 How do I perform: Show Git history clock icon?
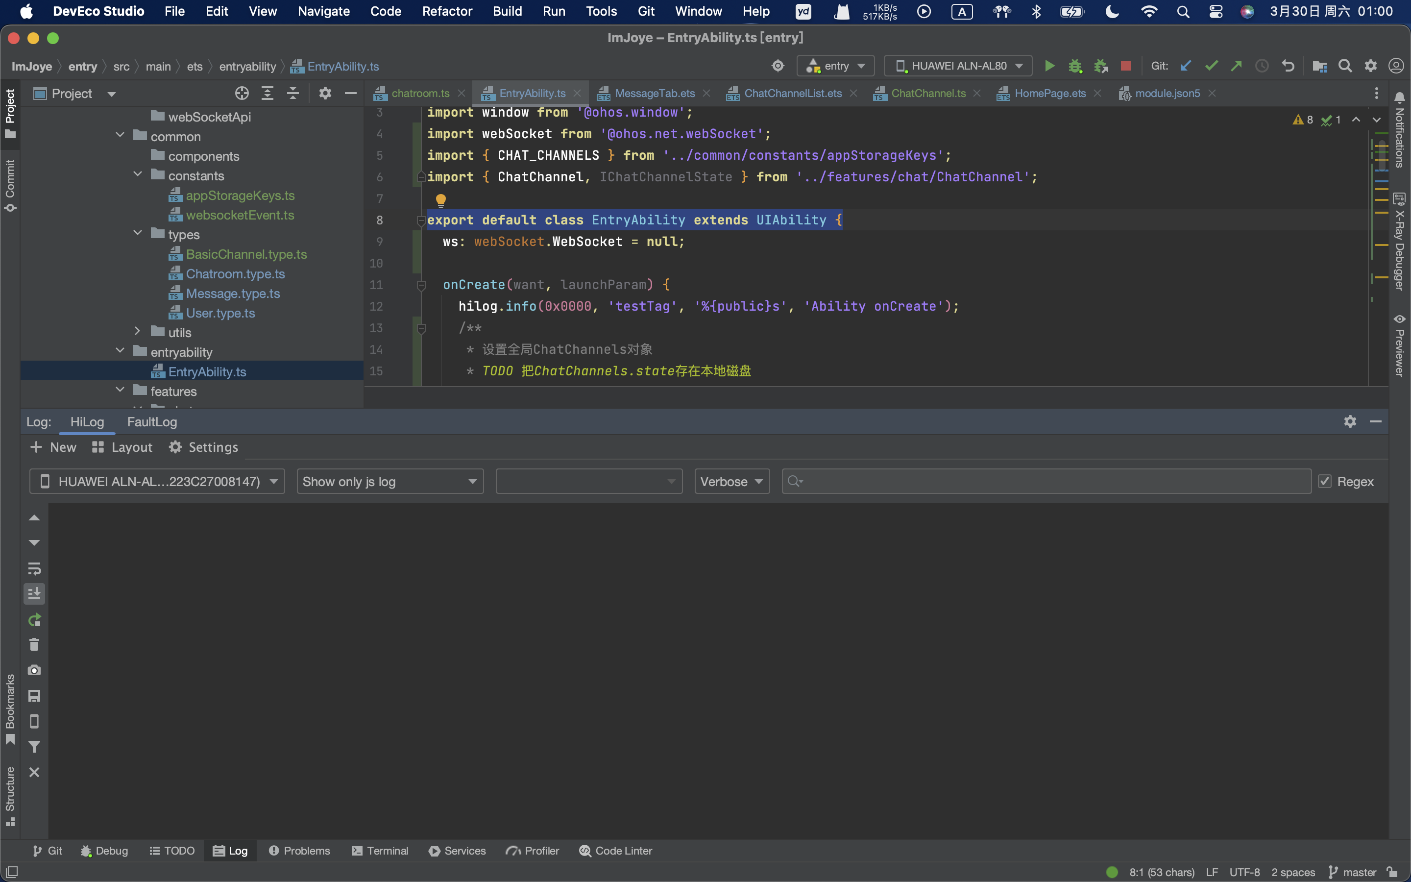tap(1262, 66)
